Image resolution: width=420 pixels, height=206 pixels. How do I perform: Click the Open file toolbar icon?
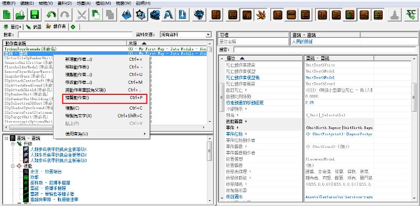tap(20, 14)
